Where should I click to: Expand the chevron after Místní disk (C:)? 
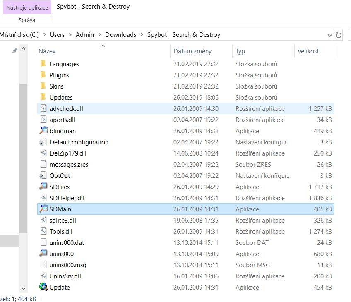[45, 35]
